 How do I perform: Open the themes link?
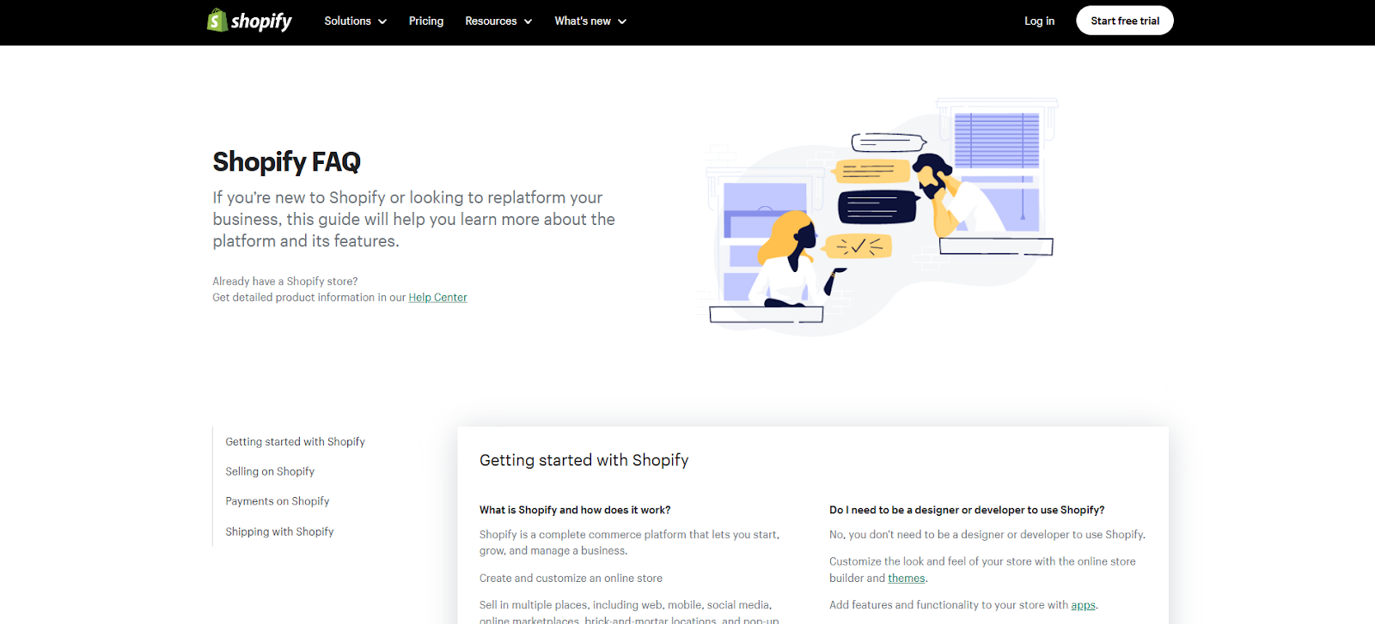pos(907,579)
